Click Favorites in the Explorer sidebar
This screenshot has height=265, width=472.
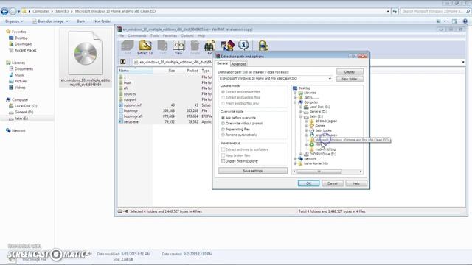(18, 32)
